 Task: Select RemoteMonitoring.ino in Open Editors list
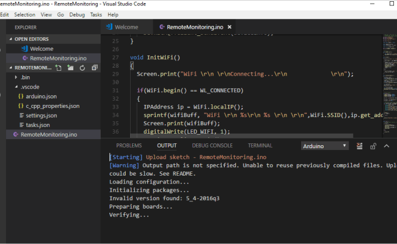point(53,58)
